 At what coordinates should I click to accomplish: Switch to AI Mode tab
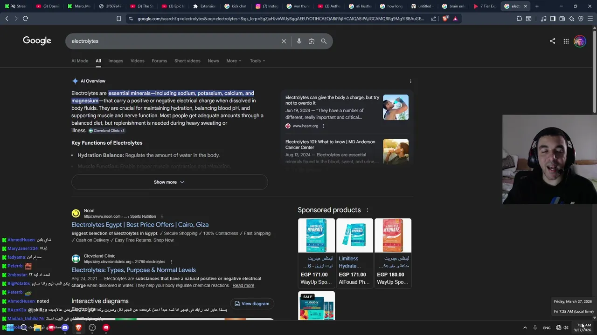(80, 61)
